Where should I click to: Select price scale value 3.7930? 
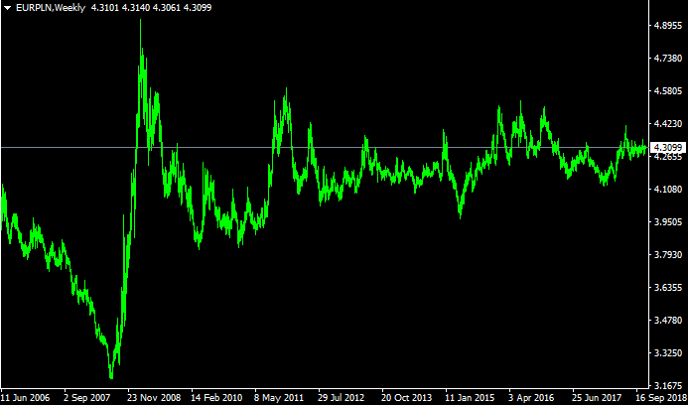(670, 255)
